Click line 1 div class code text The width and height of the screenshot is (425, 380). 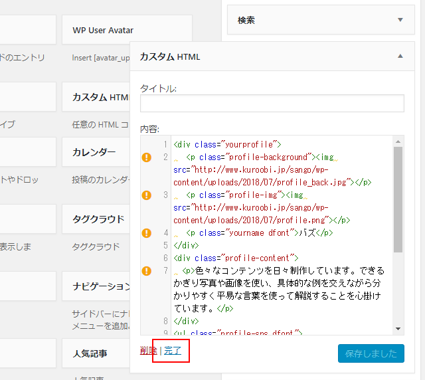[227, 144]
